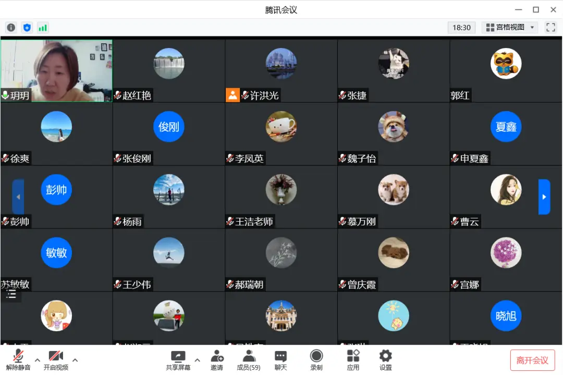Expand the grid view (宫格视图) dropdown

coord(510,27)
